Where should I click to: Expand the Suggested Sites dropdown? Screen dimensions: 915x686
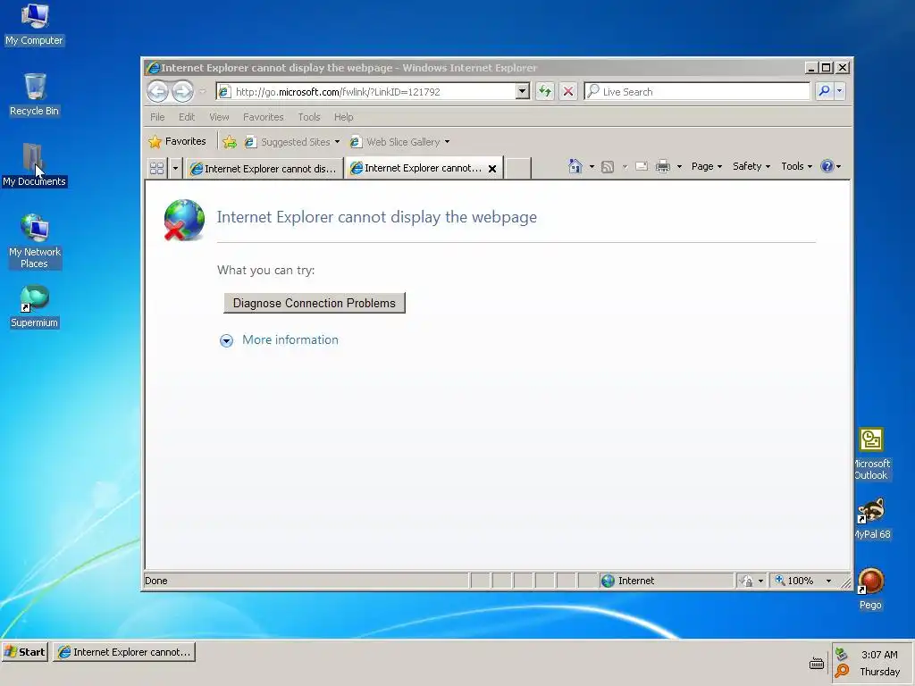pos(337,142)
